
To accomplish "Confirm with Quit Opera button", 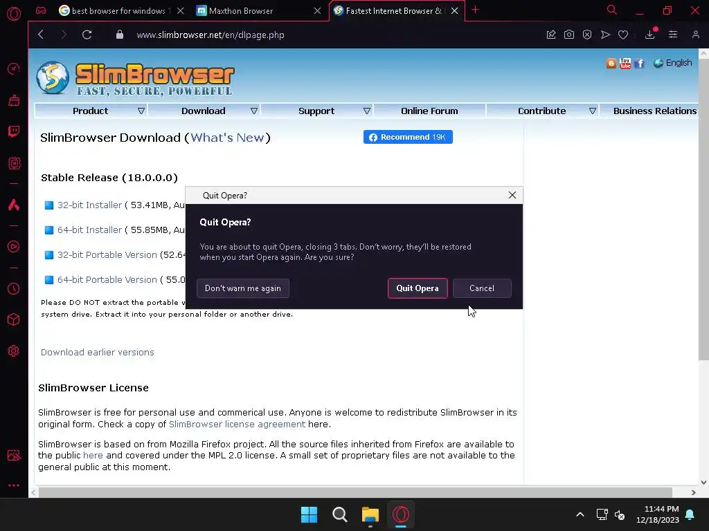I will [418, 288].
